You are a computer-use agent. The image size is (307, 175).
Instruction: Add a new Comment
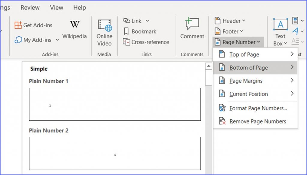click(x=192, y=29)
